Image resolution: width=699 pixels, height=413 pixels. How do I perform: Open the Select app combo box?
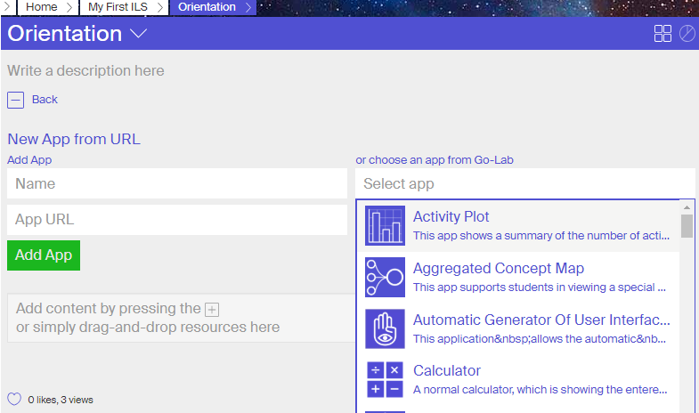524,184
